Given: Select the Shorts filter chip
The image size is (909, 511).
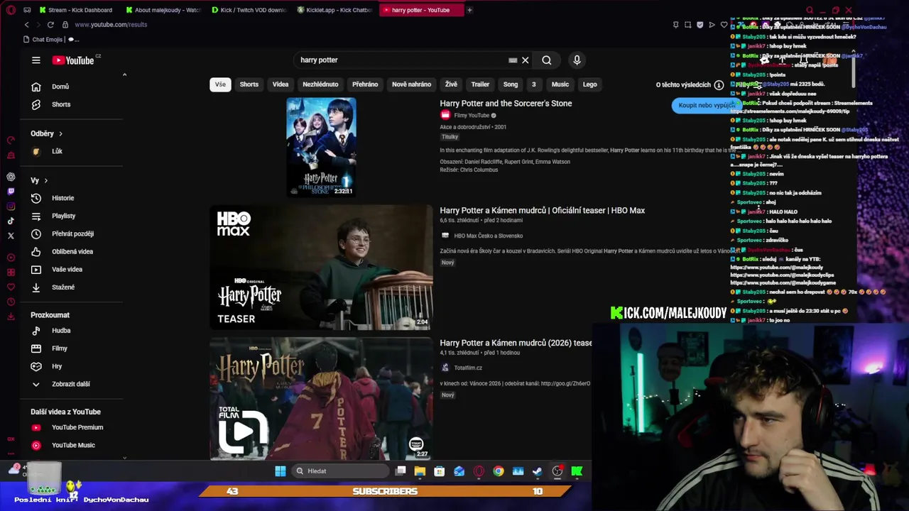Looking at the screenshot, I should click(x=249, y=84).
